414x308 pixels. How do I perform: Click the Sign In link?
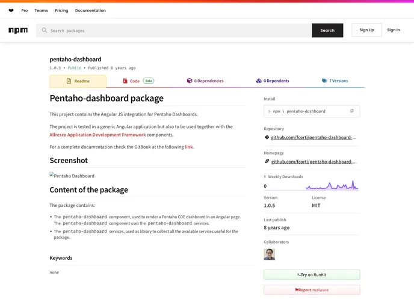point(394,30)
